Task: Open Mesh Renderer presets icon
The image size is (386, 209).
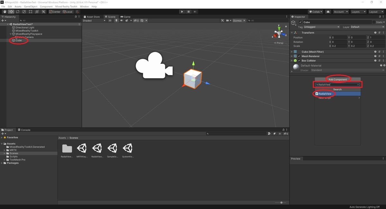Action: tap(379, 56)
